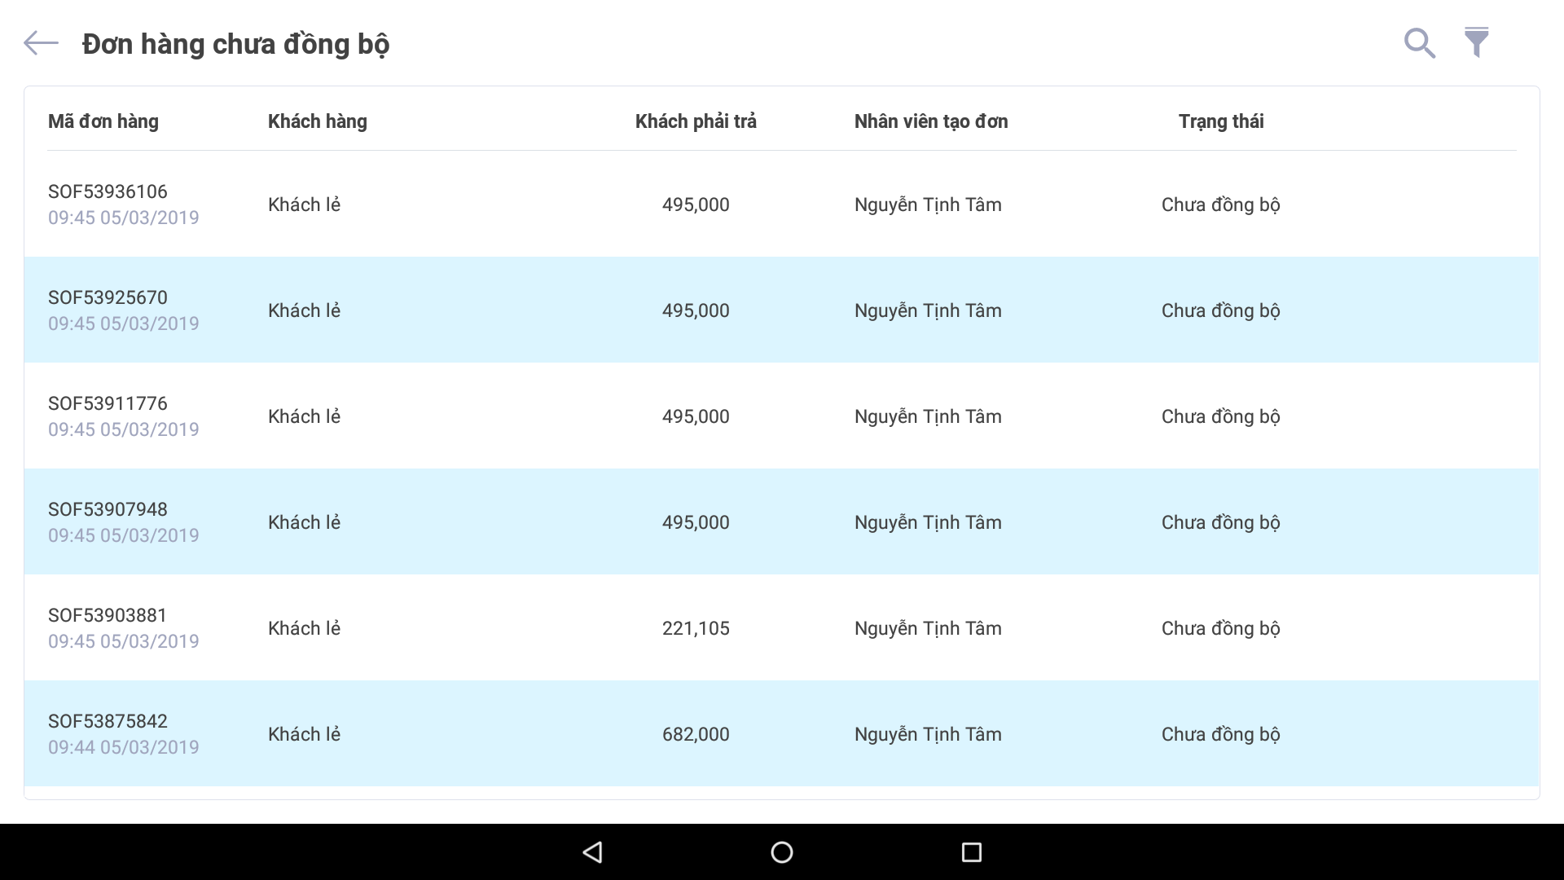Tap the back arrow icon
1564x880 pixels.
(41, 43)
